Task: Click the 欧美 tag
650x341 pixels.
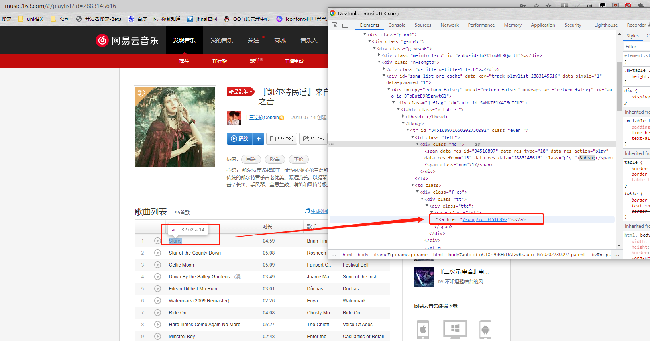Action: (275, 159)
